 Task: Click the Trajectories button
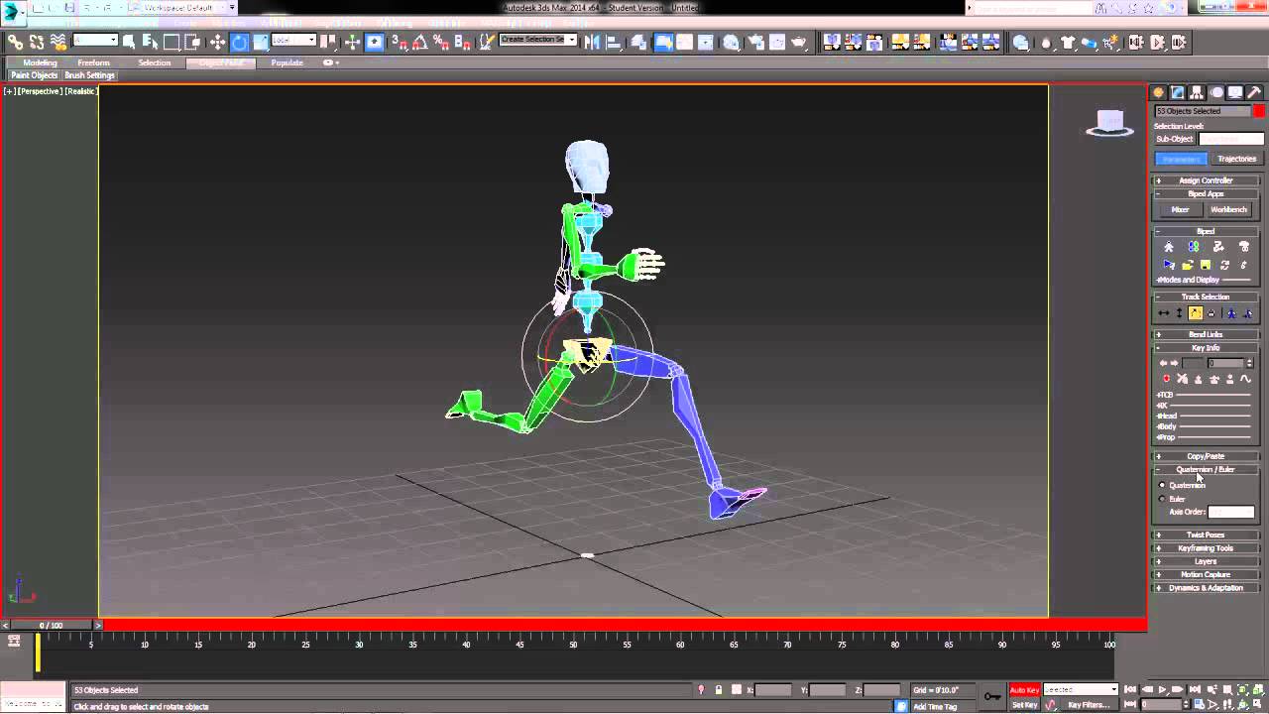[1236, 159]
